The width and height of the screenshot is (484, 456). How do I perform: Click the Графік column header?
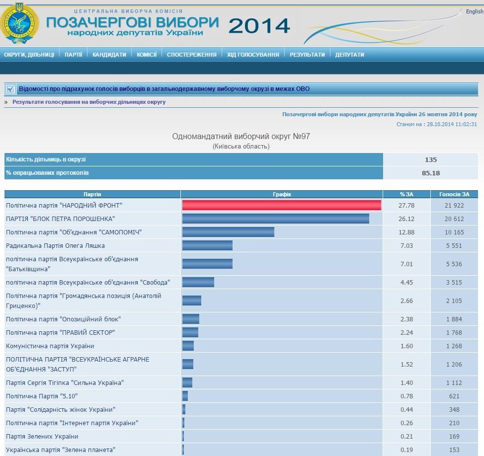click(x=282, y=194)
